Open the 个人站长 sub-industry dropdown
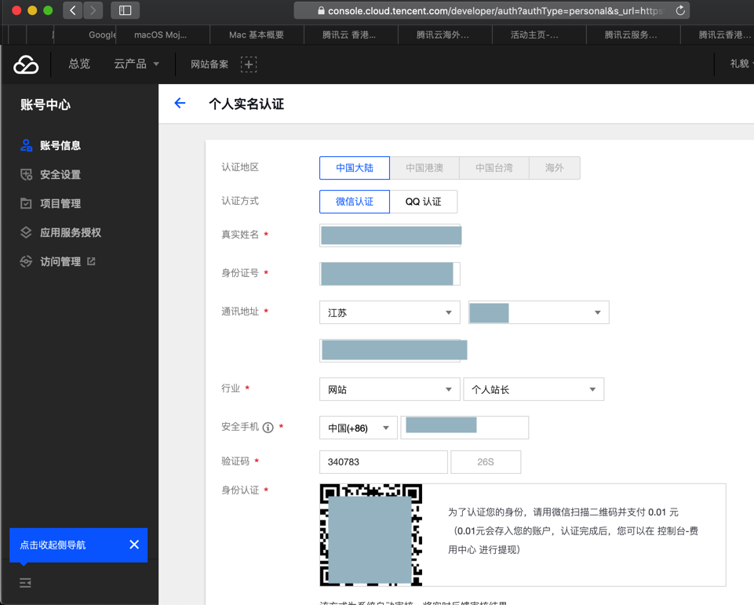 (x=534, y=389)
